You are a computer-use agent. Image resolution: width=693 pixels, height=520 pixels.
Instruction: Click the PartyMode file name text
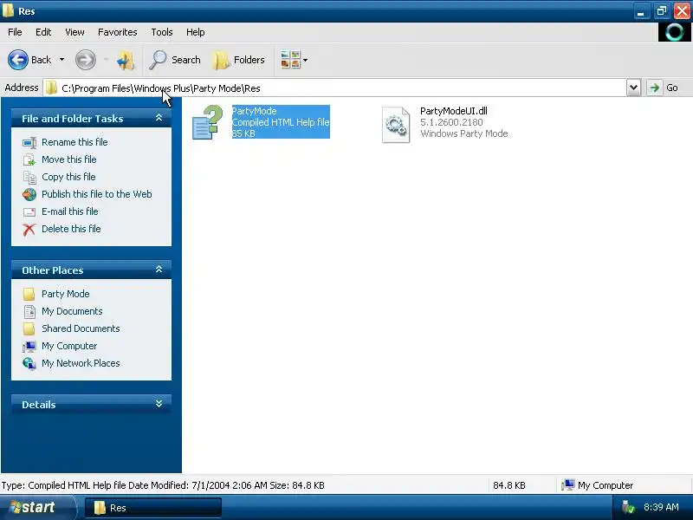coord(254,111)
